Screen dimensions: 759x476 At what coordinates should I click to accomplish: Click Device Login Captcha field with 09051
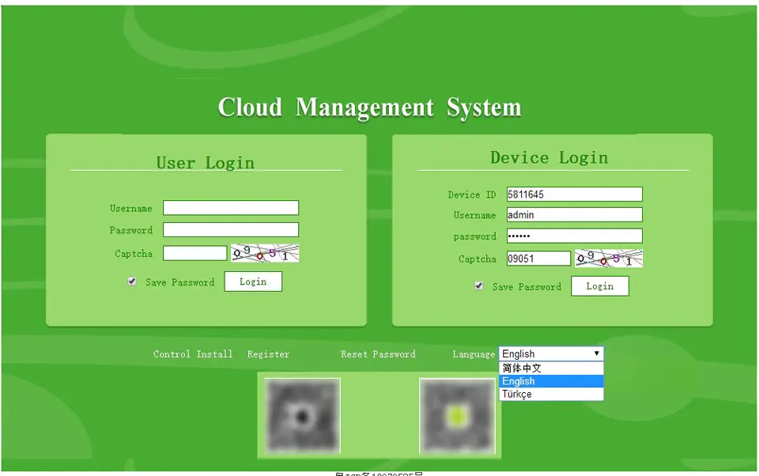[x=538, y=258]
